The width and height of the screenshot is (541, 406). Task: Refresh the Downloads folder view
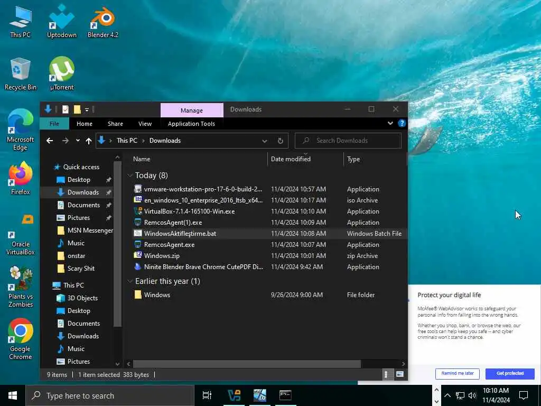click(x=280, y=141)
